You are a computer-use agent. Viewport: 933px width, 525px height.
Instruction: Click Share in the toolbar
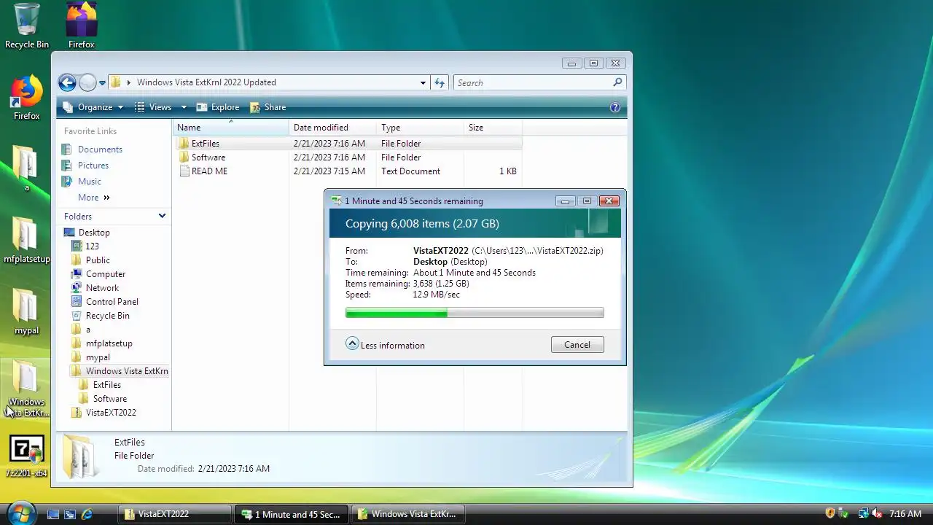268,107
